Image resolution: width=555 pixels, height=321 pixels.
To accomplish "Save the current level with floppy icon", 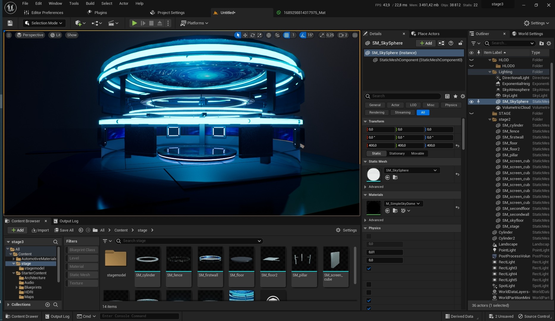I will pos(10,23).
